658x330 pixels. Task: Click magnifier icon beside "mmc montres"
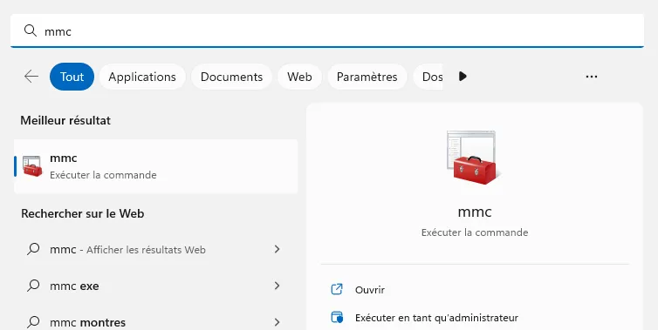pyautogui.click(x=33, y=321)
